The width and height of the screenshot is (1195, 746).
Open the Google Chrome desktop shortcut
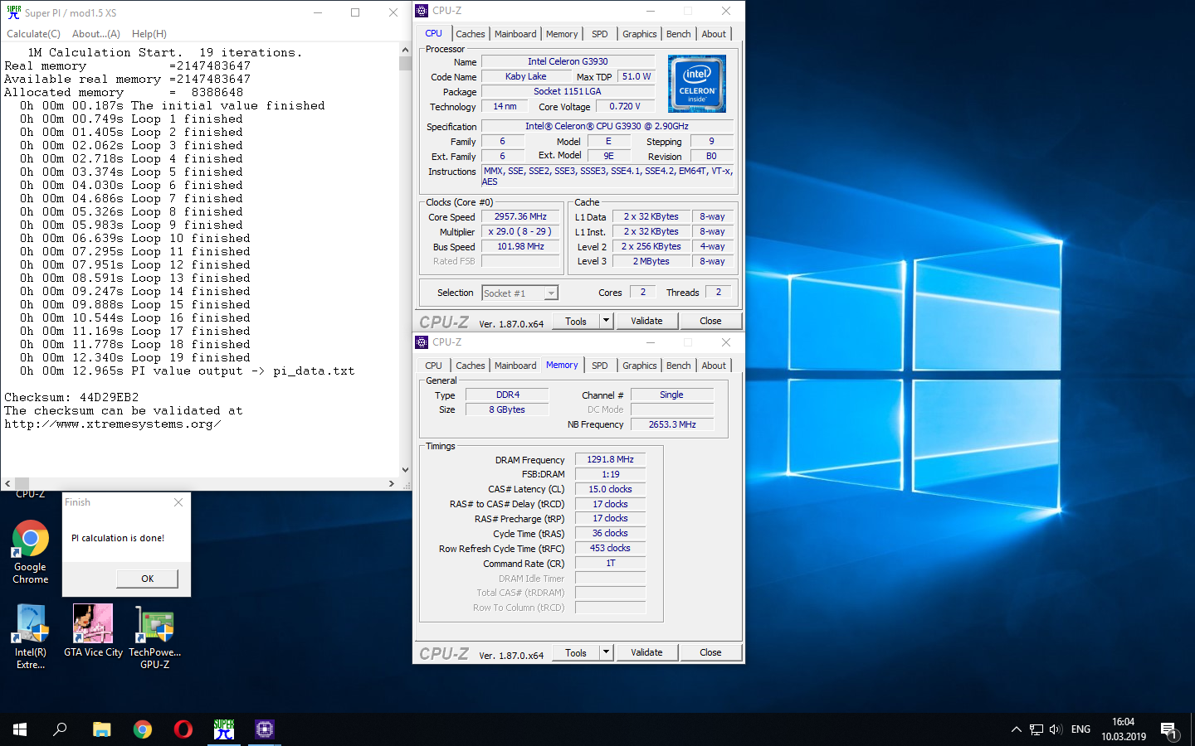[30, 551]
